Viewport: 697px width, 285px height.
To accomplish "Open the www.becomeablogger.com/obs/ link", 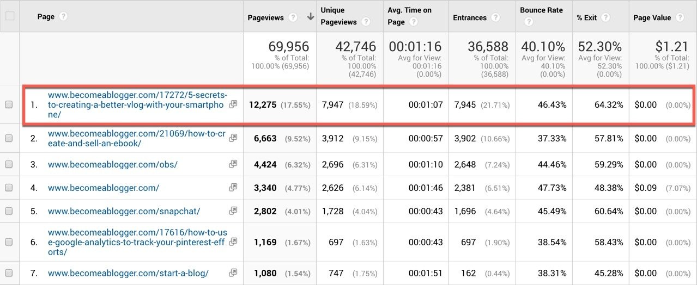I will (113, 164).
